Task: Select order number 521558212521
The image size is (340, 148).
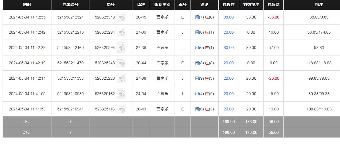Action: click(x=70, y=17)
